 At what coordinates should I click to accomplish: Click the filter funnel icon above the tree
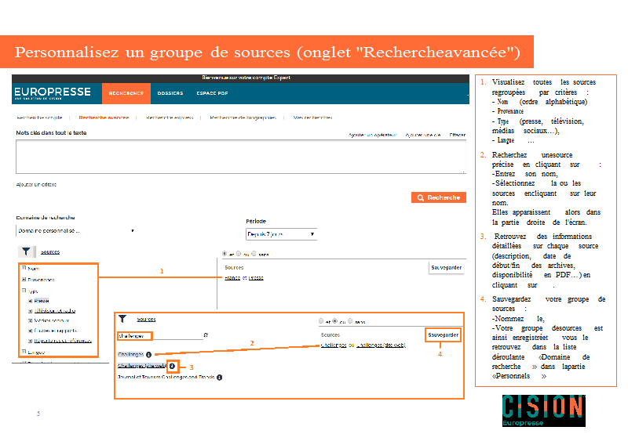pyautogui.click(x=25, y=251)
